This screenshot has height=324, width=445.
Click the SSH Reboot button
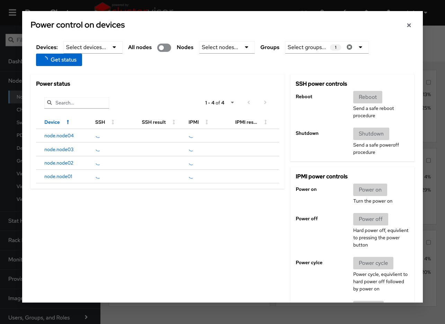point(367,97)
